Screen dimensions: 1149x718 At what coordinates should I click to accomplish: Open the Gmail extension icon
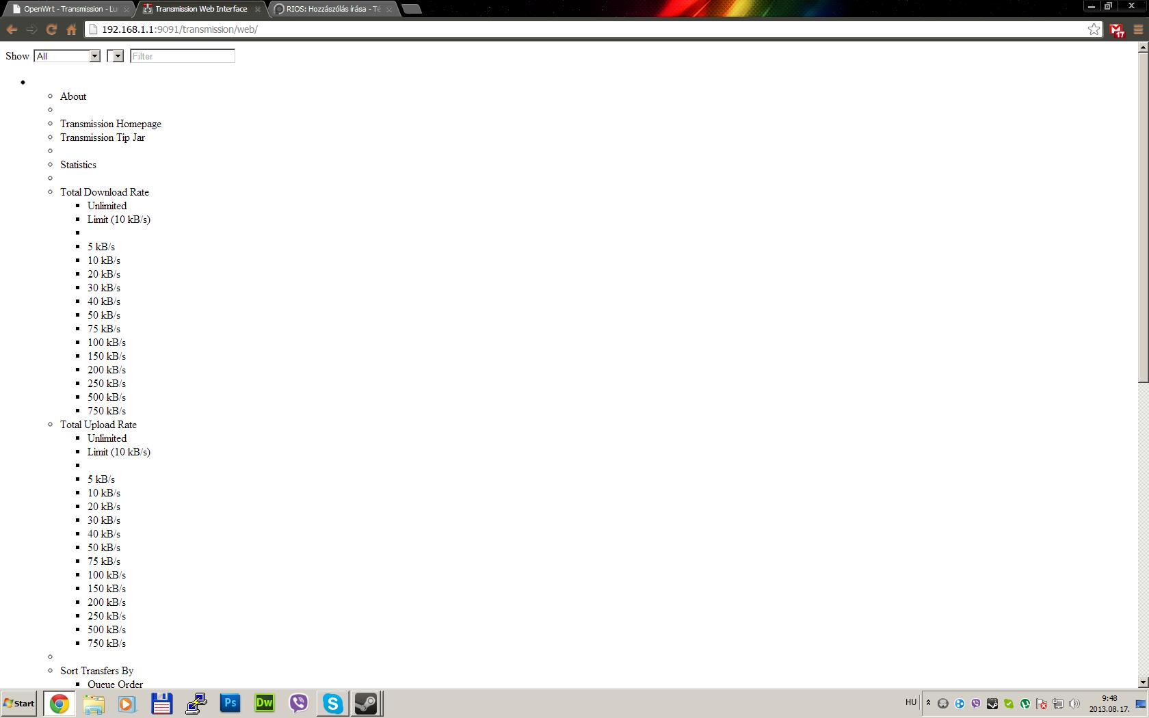(1117, 30)
